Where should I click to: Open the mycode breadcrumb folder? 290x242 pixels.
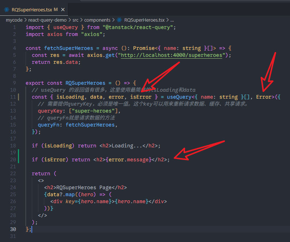click(14, 20)
